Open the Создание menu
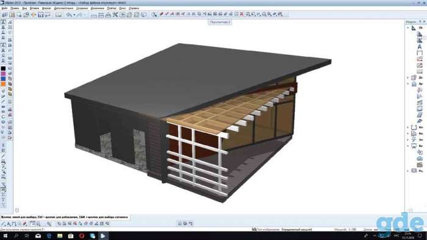Screen dimensions: 427x240 82,9
